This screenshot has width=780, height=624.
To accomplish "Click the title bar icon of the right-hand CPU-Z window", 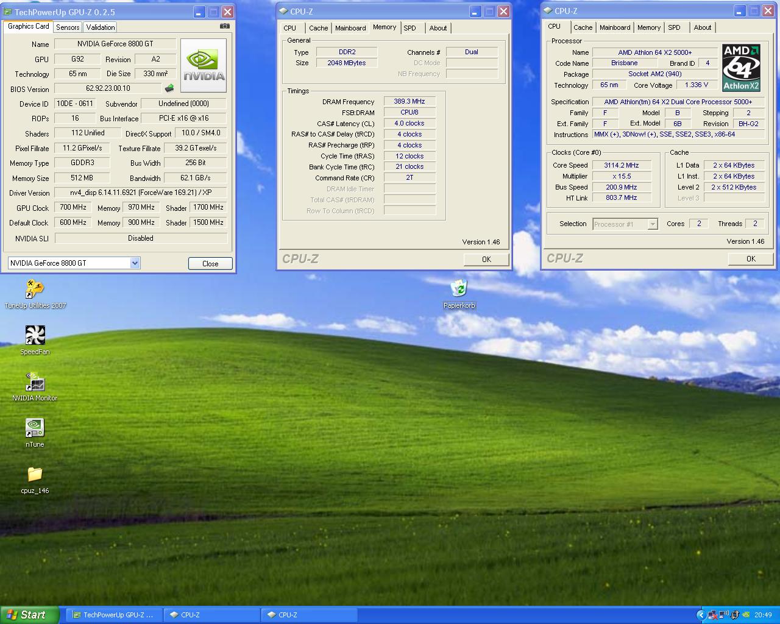I will coord(548,10).
